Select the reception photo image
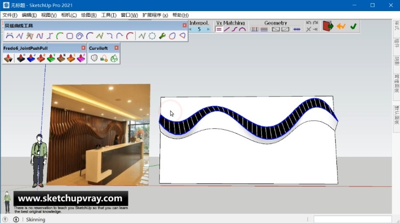 (x=98, y=135)
